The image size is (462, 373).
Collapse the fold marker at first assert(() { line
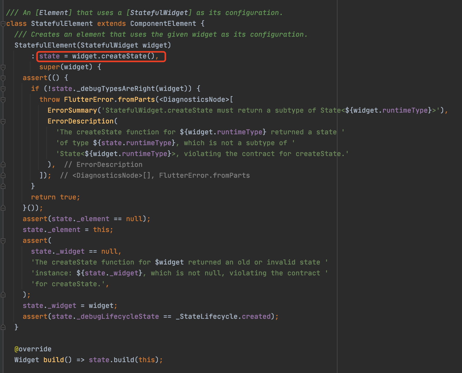[3, 78]
